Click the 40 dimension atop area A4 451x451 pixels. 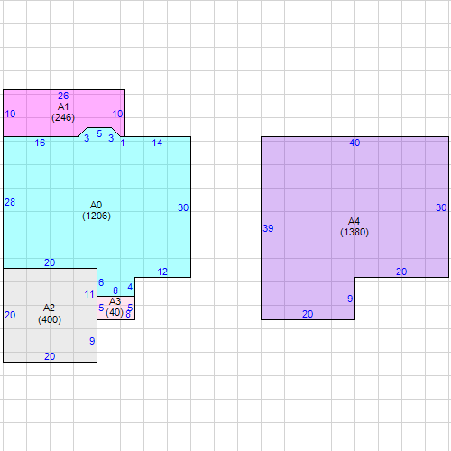point(354,143)
